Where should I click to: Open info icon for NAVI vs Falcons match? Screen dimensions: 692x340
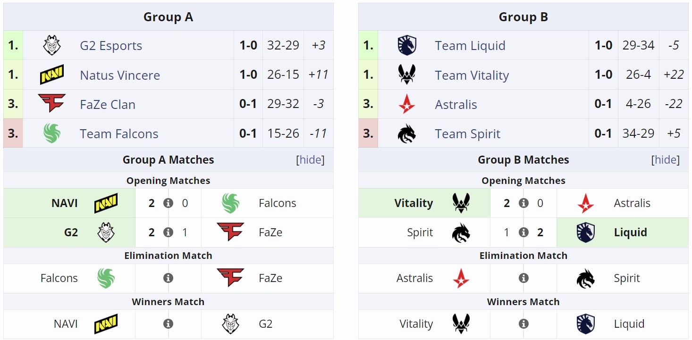[168, 203]
